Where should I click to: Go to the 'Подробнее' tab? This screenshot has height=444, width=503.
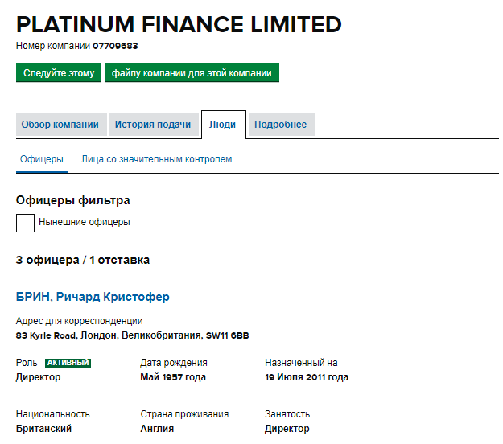(280, 125)
